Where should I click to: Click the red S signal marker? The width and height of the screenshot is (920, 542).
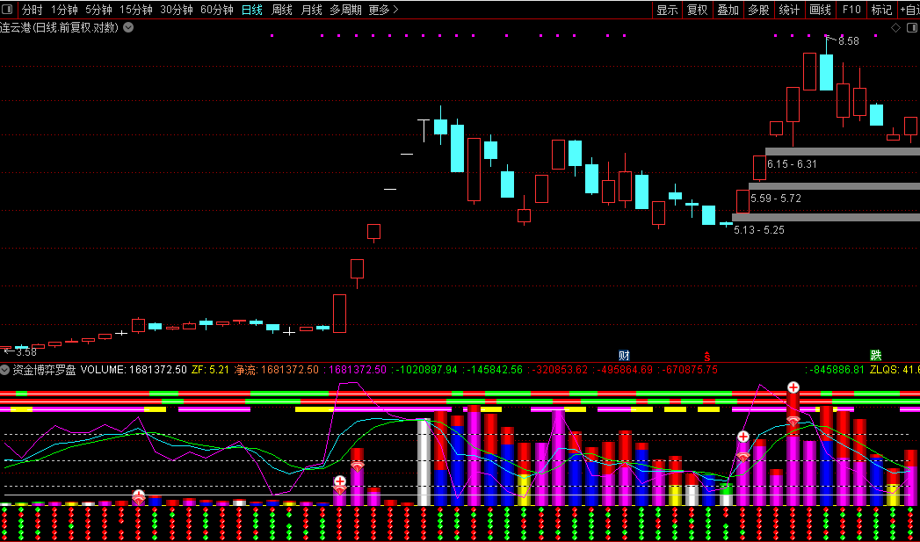click(x=707, y=356)
